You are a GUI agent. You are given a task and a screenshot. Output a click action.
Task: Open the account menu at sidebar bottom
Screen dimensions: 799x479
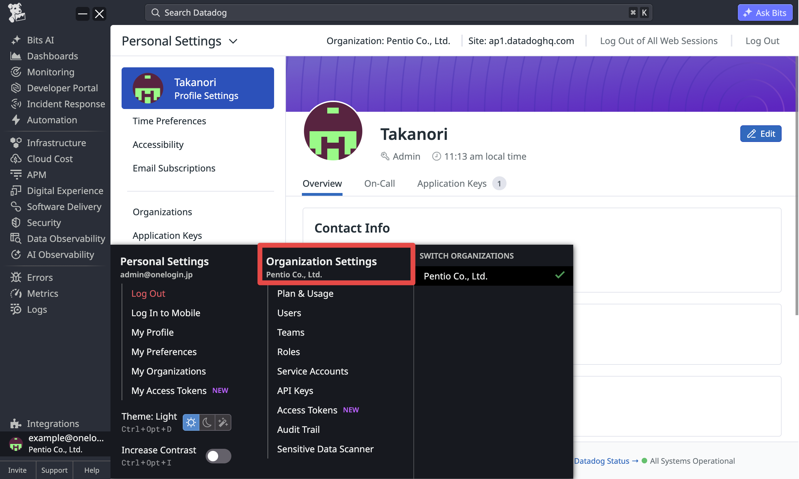coord(55,444)
